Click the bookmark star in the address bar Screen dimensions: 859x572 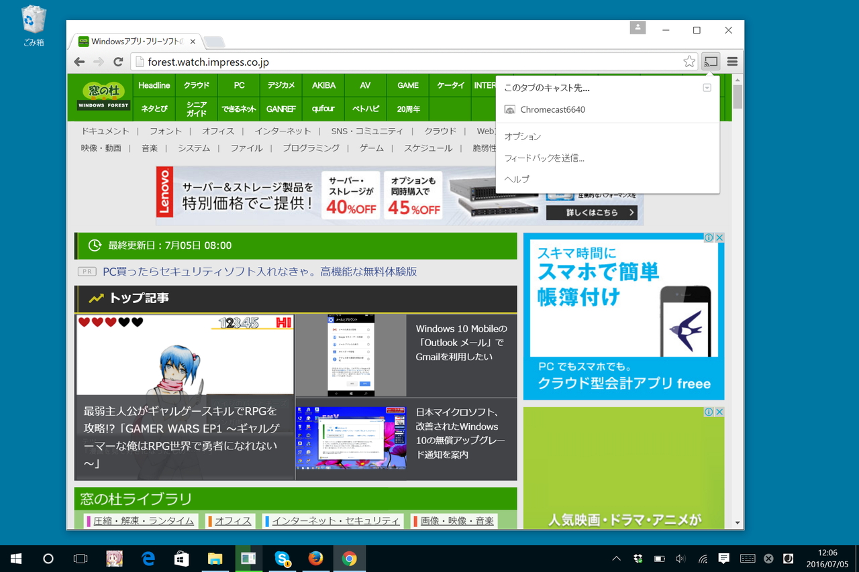click(689, 61)
